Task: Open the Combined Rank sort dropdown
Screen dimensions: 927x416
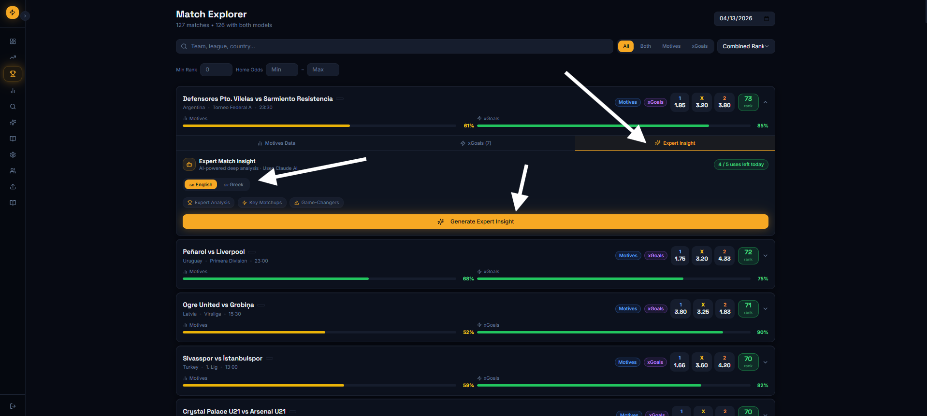Action: coord(745,46)
